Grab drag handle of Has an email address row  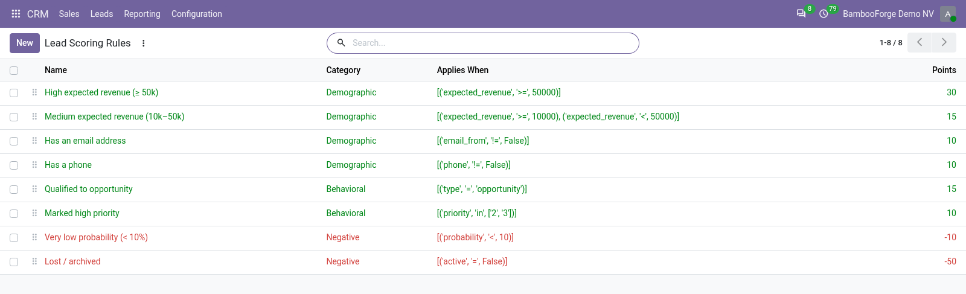[34, 141]
